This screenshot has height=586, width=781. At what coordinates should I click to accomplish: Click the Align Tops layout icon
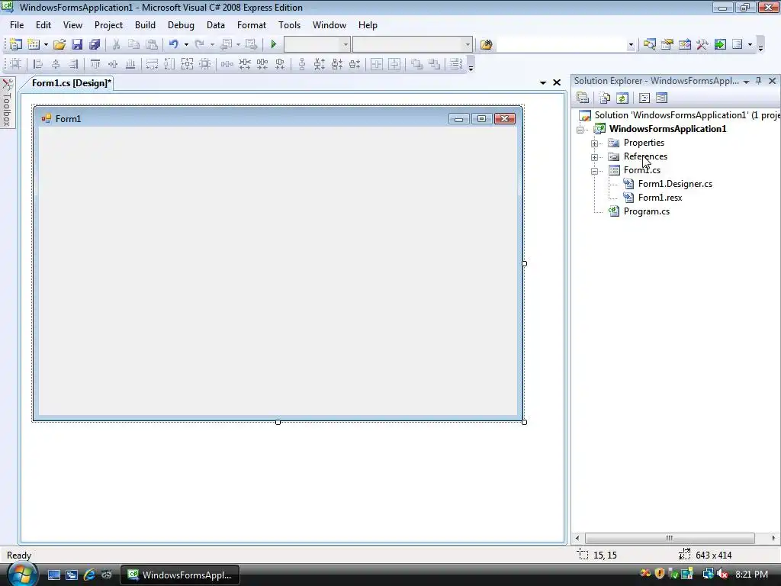[x=95, y=64]
